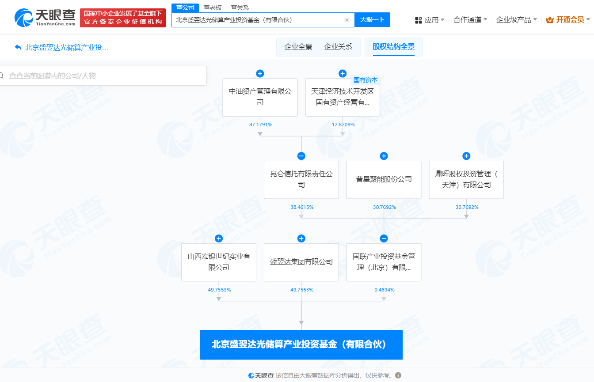The height and width of the screenshot is (382, 594).
Task: Switch to the 企业关系 tab
Action: click(338, 47)
